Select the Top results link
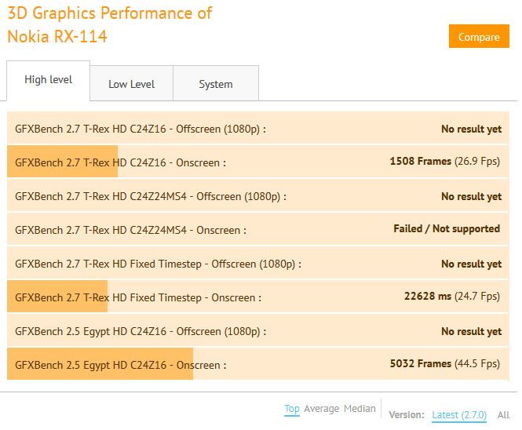 click(x=292, y=408)
